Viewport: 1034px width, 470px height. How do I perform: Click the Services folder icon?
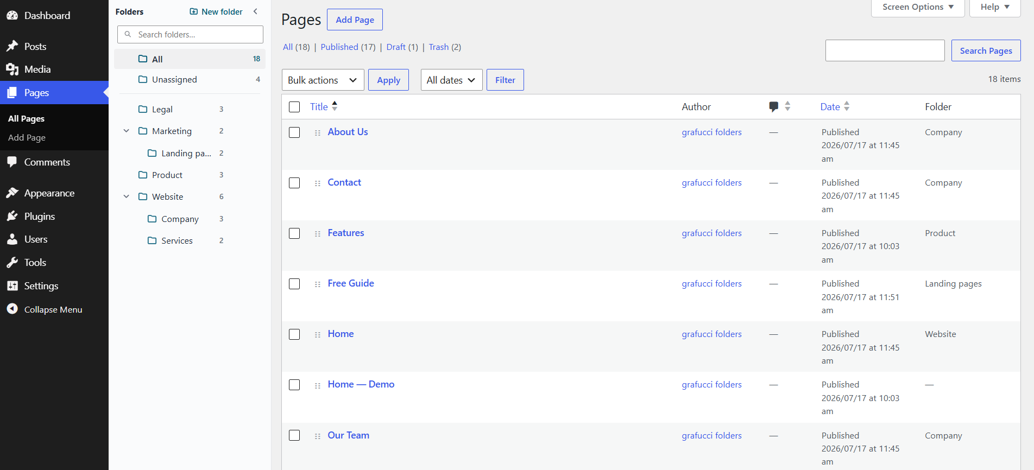click(152, 240)
